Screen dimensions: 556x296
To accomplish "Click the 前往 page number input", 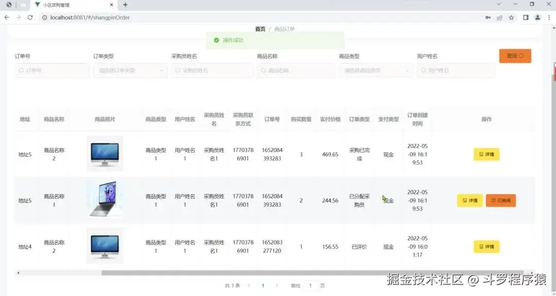I will tap(310, 285).
